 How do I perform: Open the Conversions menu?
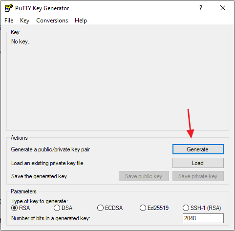(52, 21)
